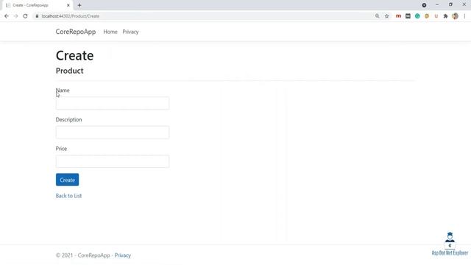Viewport: 471px width, 265px height.
Task: Open the Chrome three-dot menu
Action: pos(464,16)
